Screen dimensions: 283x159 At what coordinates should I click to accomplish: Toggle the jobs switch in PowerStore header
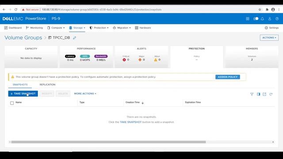pyautogui.click(x=256, y=19)
